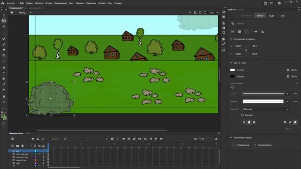Click the delete layer trash icon

pos(23,146)
